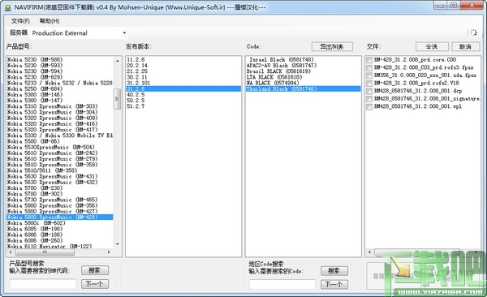This screenshot has width=487, height=297.
Task: Select Nokia 5730 XpressMusic (RM-465)
Action: pyautogui.click(x=60, y=200)
